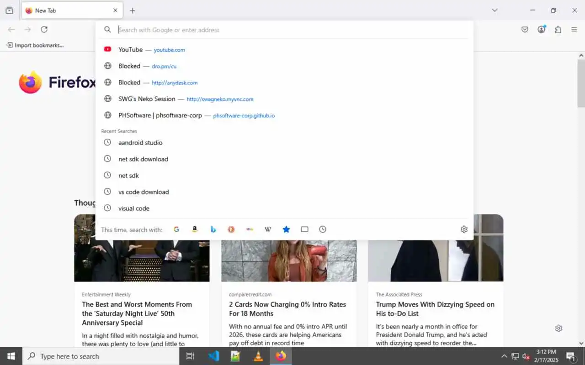The height and width of the screenshot is (365, 585).
Task: Open the Save to Pocket icon
Action: click(x=525, y=30)
